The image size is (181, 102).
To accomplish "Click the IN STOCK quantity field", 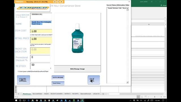I will (40, 66).
